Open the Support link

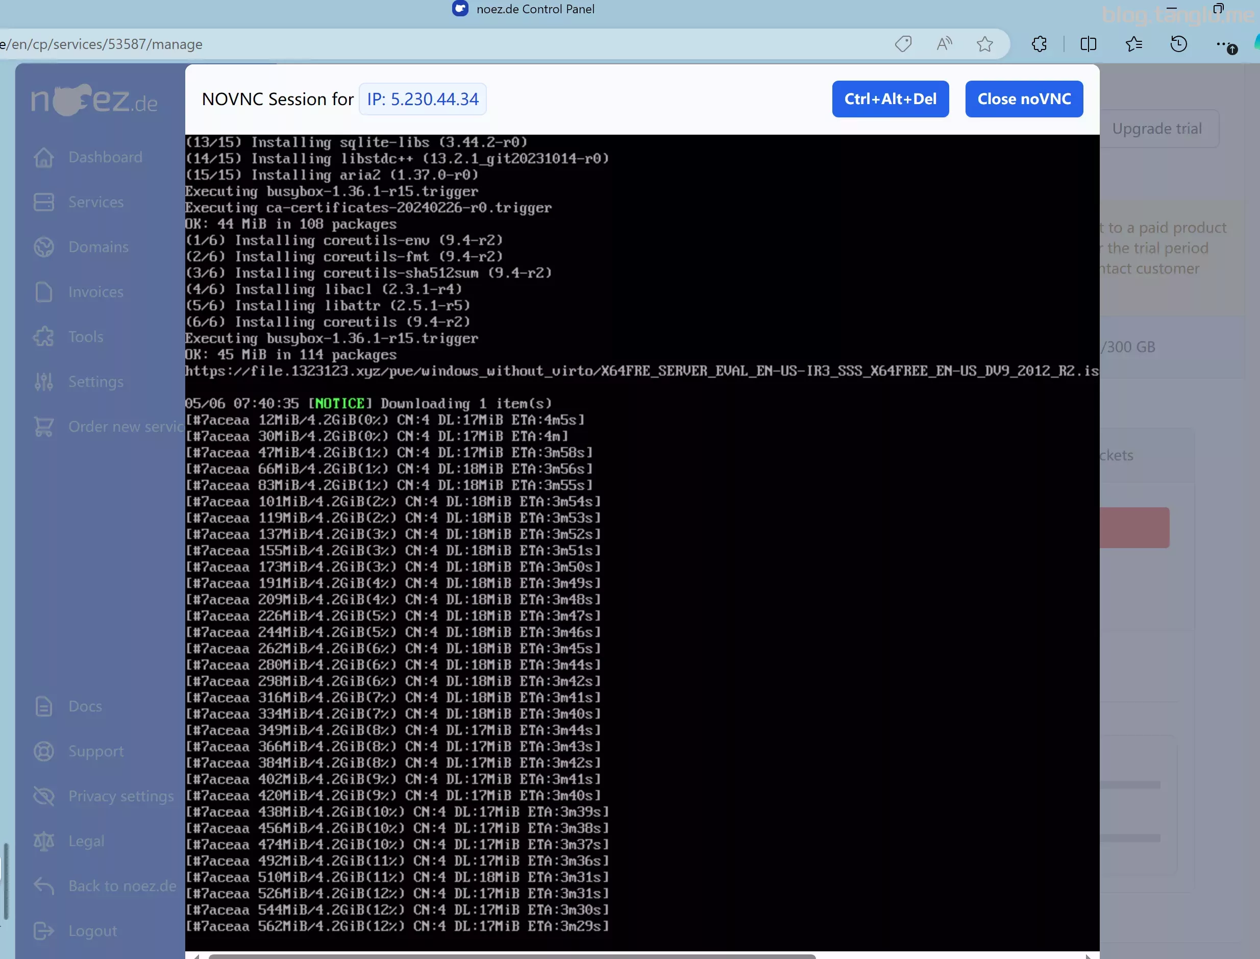96,751
